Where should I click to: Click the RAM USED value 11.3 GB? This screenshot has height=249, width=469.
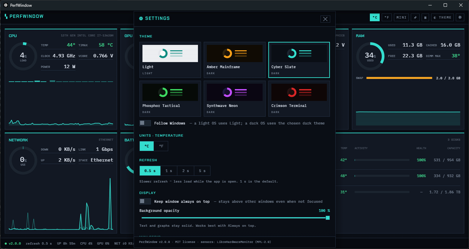point(412,45)
